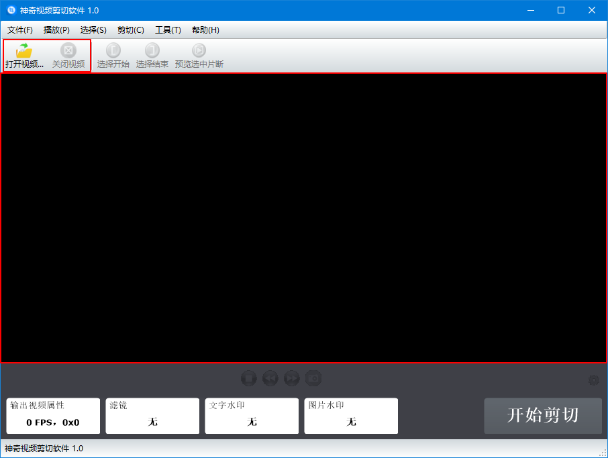Click the snapshot camera icon

pyautogui.click(x=313, y=378)
